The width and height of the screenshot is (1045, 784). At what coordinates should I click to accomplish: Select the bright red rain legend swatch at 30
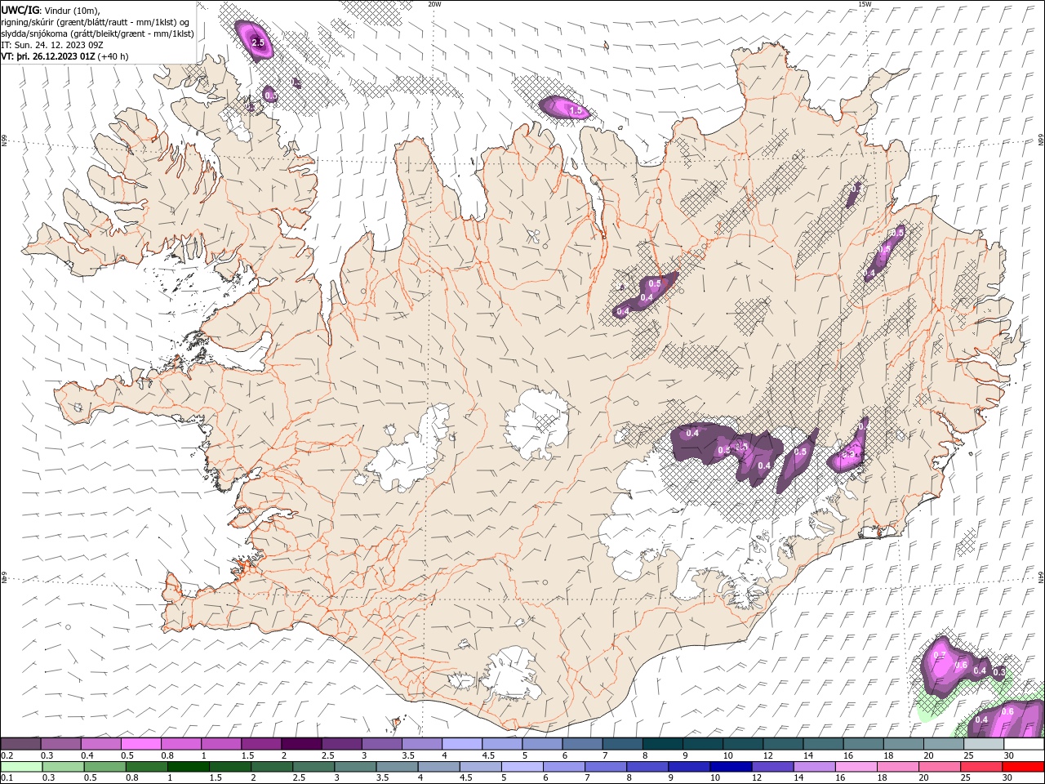pyautogui.click(x=1023, y=767)
